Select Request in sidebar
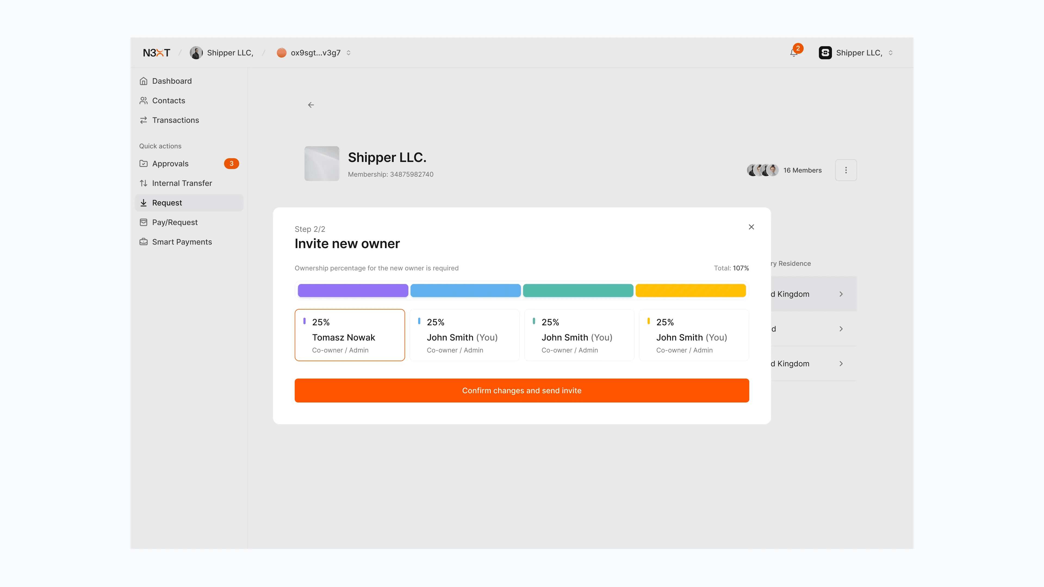 tap(189, 202)
